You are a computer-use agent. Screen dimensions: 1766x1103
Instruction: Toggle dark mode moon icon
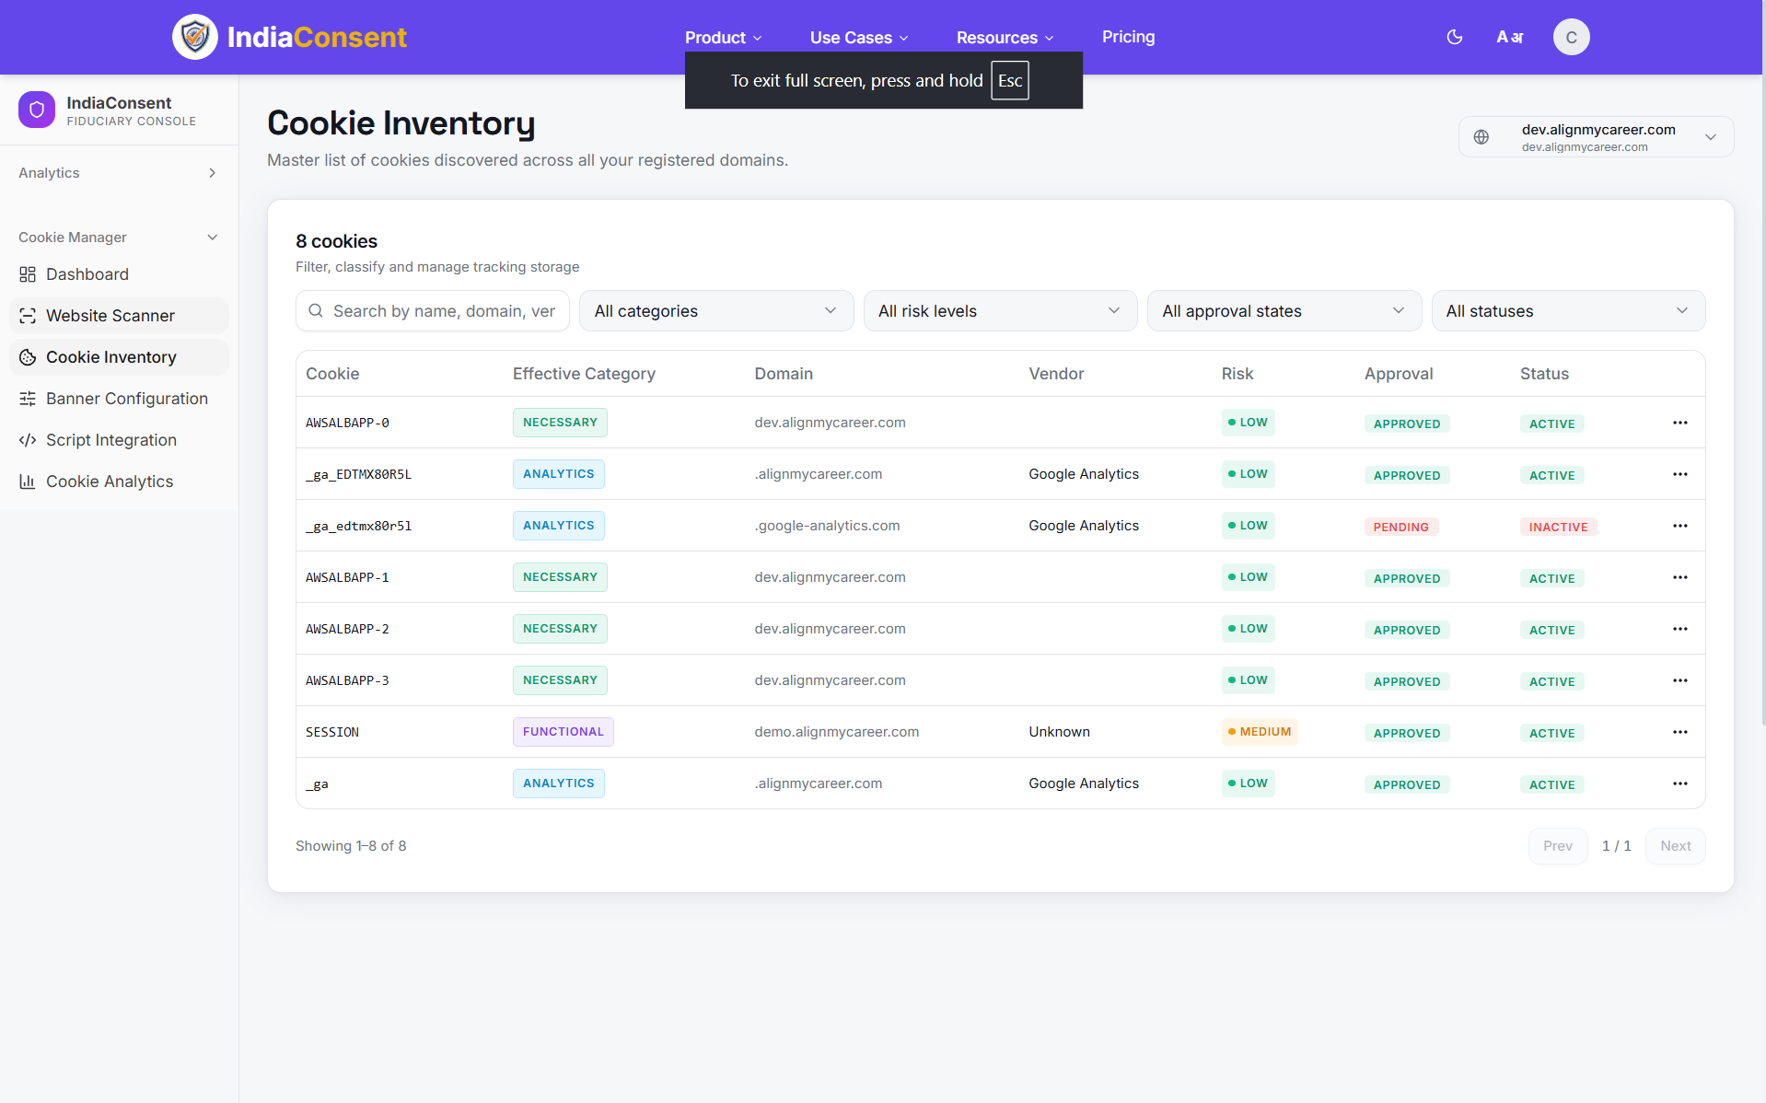(1455, 37)
